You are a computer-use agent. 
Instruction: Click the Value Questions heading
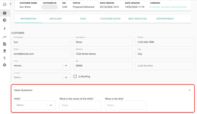[23, 90]
